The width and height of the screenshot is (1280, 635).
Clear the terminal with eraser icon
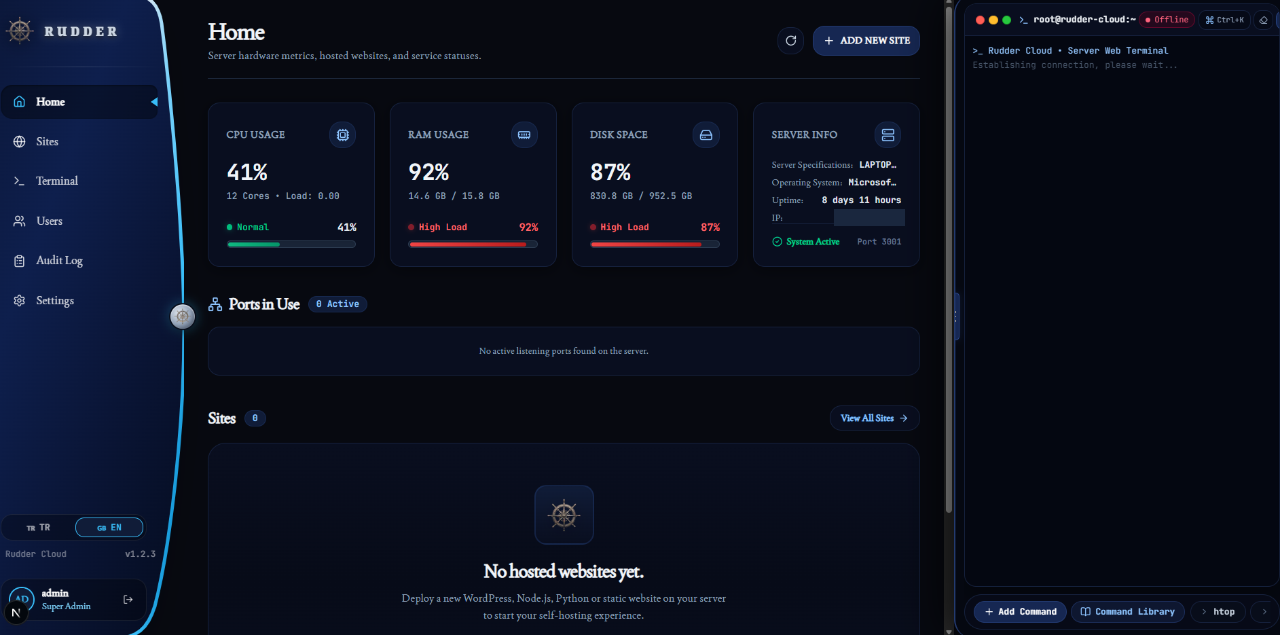pyautogui.click(x=1264, y=20)
